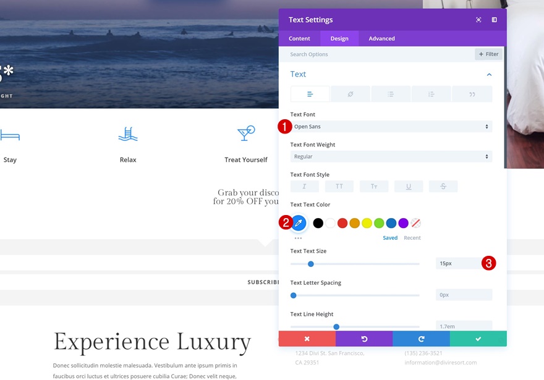Screen dimensions: 544x380
Task: Show Recent color palette
Action: tap(412, 238)
